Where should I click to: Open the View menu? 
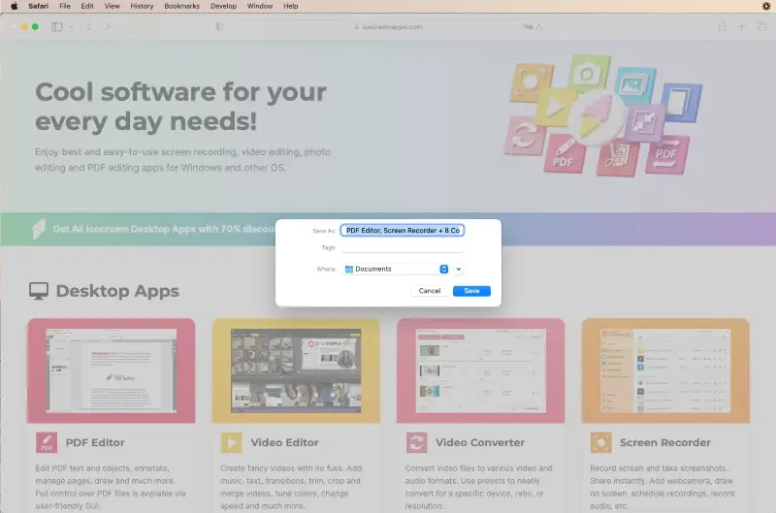click(x=112, y=6)
